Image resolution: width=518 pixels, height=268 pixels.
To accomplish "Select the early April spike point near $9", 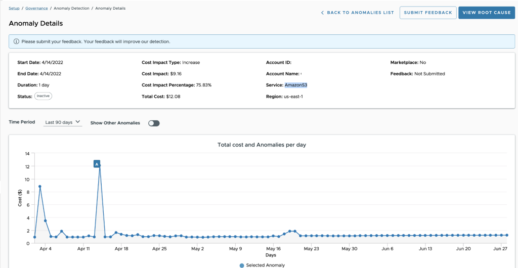I will coord(40,187).
